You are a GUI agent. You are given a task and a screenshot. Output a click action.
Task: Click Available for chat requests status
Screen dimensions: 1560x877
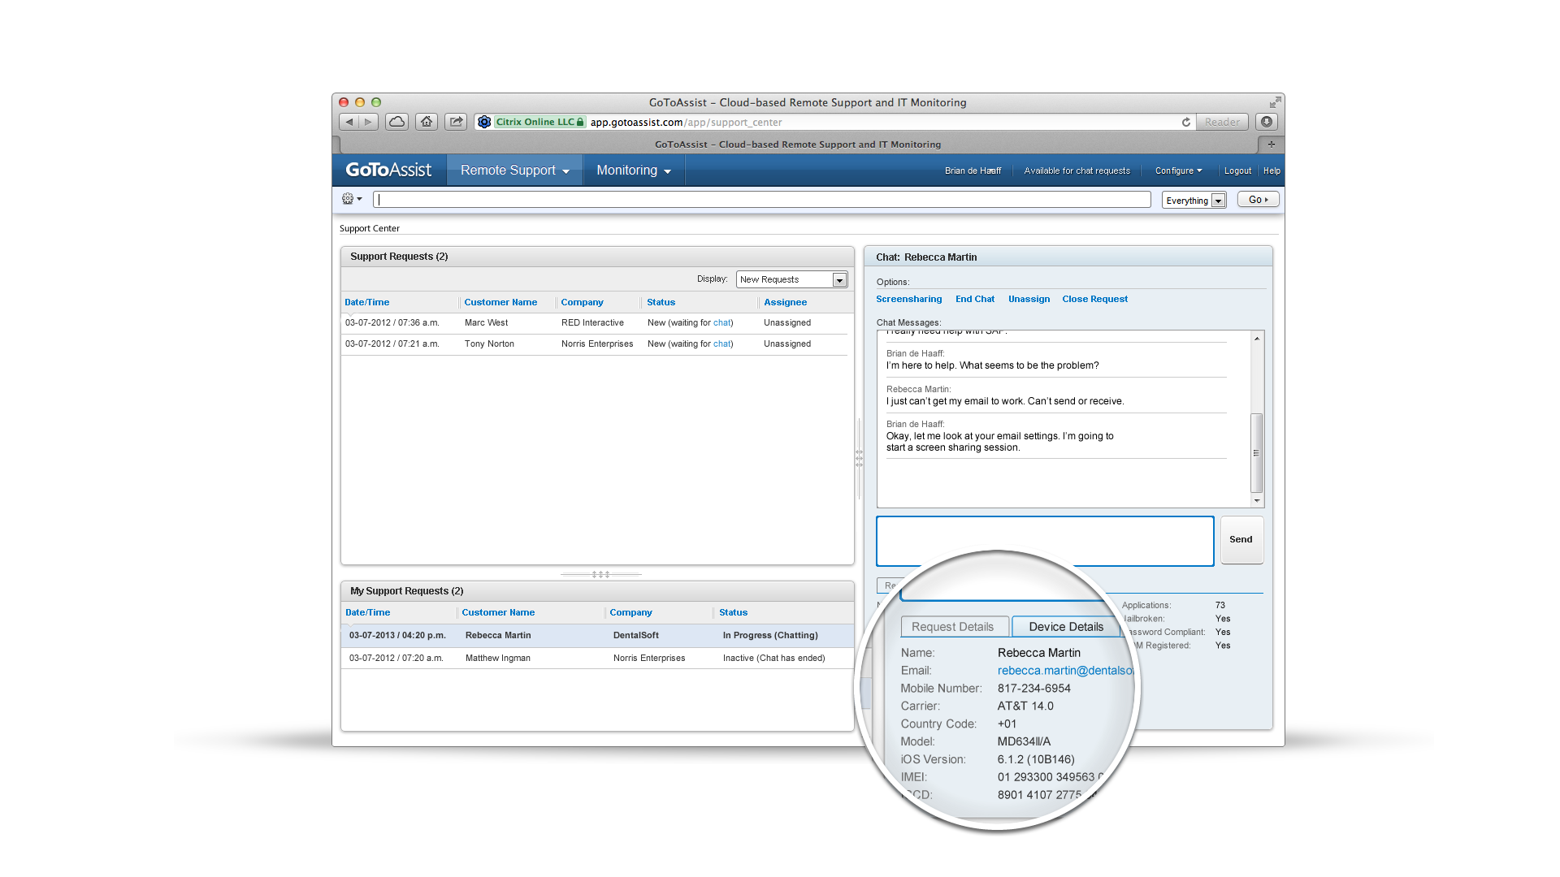[x=1077, y=171]
